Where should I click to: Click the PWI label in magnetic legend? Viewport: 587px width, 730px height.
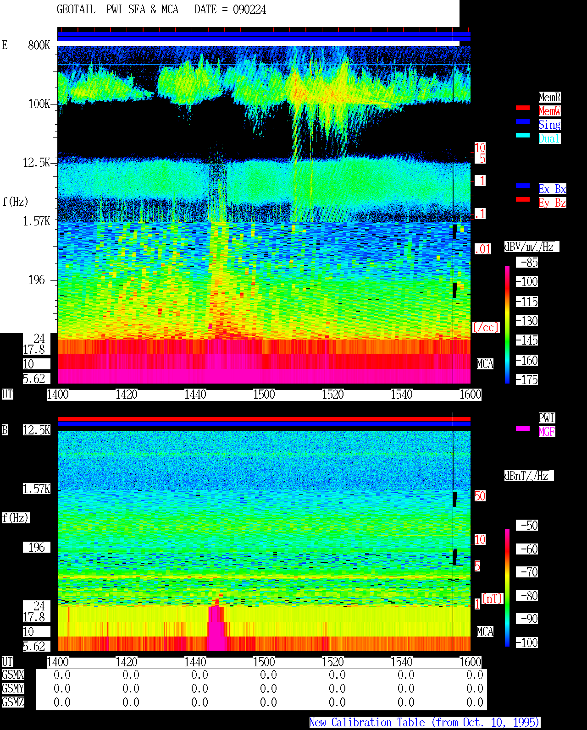547,418
